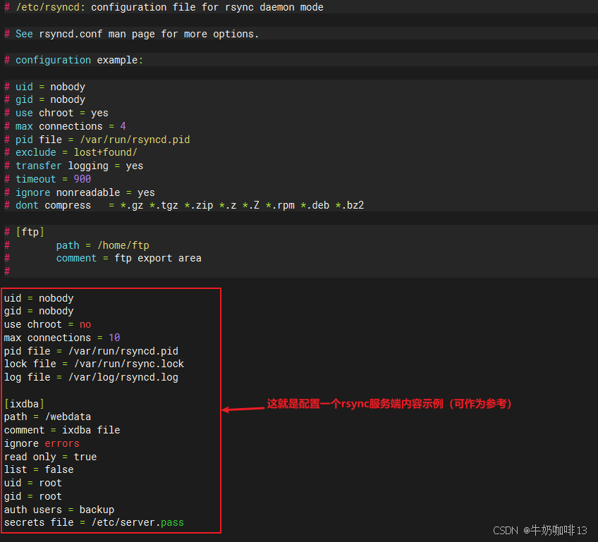Viewport: 598px width, 542px height.
Task: Click the '# configuration example:' line
Action: pos(73,60)
